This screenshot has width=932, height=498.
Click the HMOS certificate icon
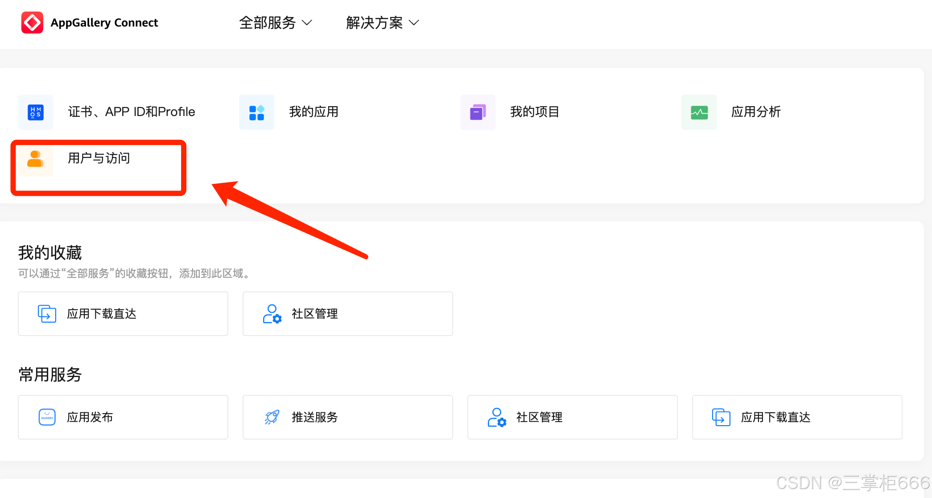tap(36, 112)
